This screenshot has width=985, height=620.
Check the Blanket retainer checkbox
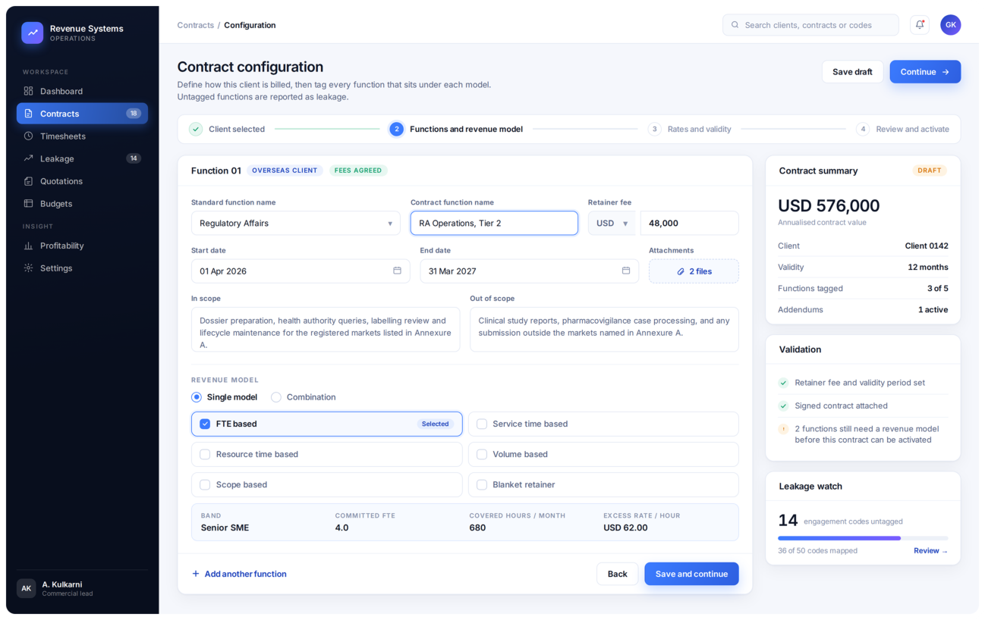click(x=482, y=484)
